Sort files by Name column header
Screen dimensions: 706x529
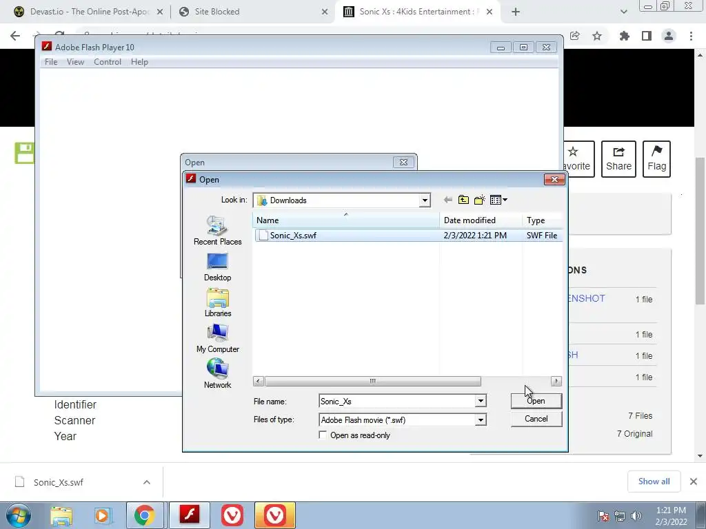(346, 220)
